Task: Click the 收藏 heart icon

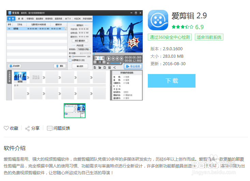Action: tap(6, 128)
